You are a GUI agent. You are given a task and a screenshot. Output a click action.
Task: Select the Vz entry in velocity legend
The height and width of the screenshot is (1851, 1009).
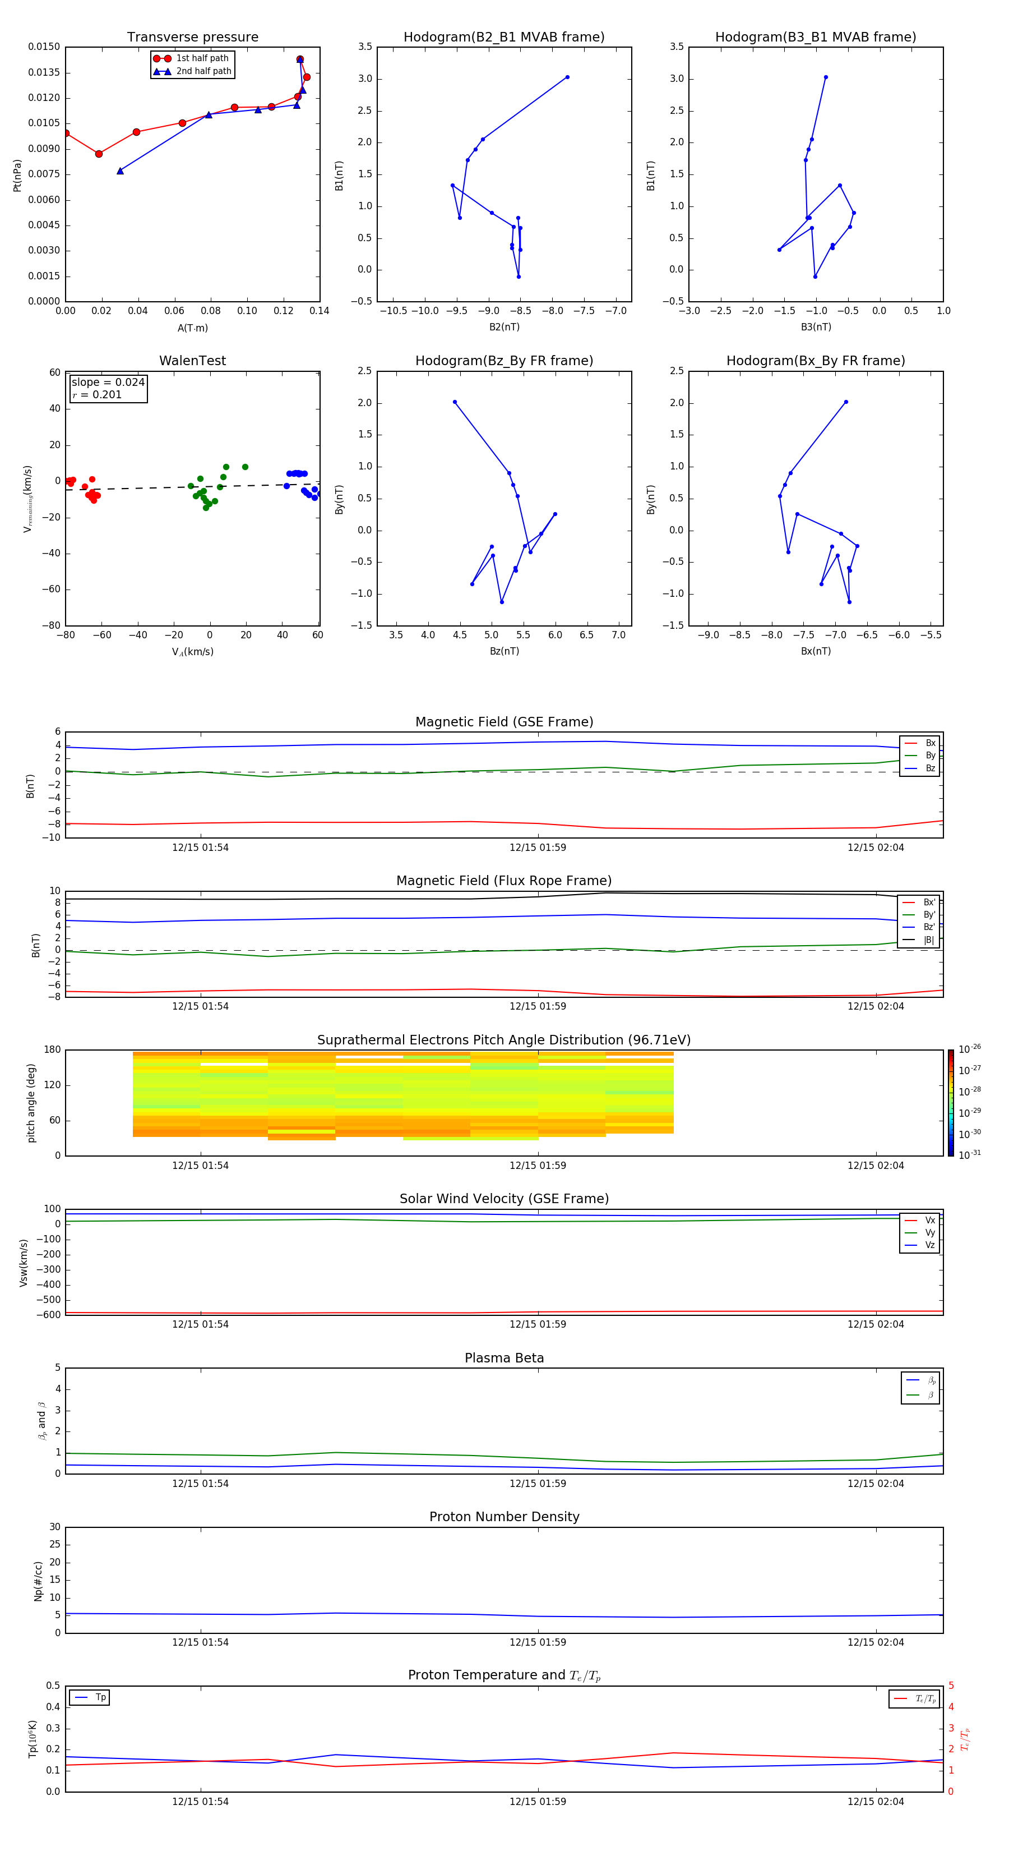920,1245
